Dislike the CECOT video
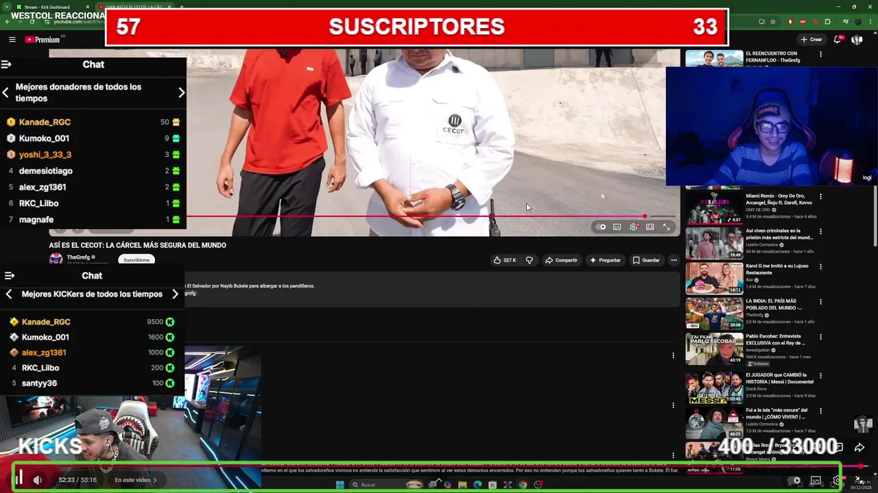Viewport: 878px width, 493px height. click(x=529, y=260)
